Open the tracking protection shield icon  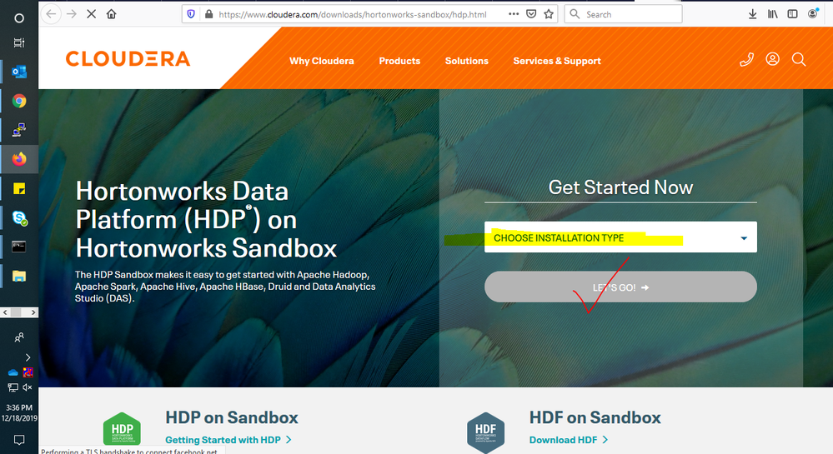pyautogui.click(x=191, y=14)
